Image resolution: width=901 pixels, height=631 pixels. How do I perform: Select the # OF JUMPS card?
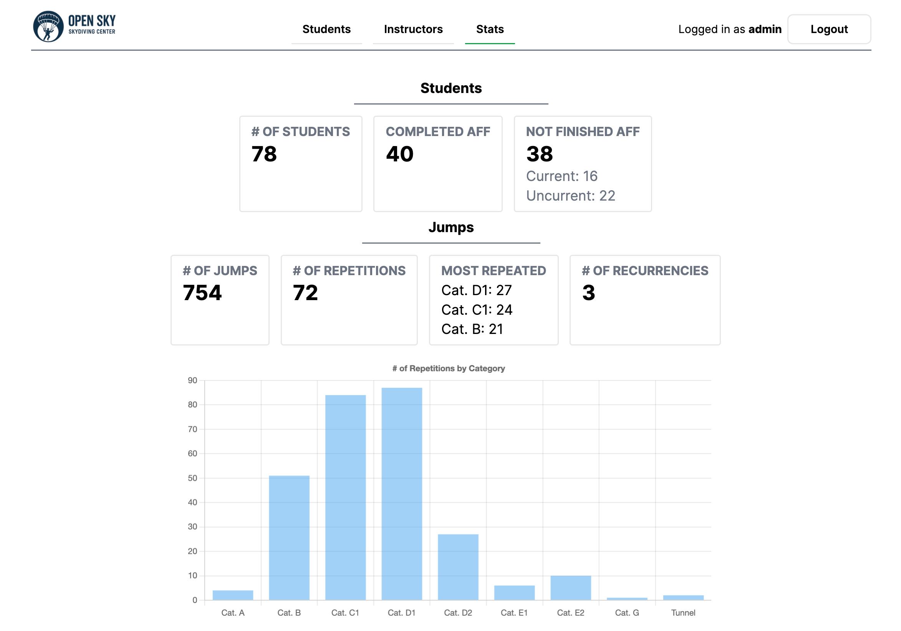coord(219,301)
